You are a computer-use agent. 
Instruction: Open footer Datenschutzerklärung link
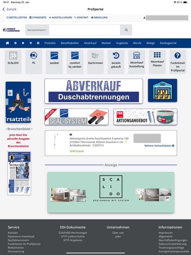click(x=172, y=244)
